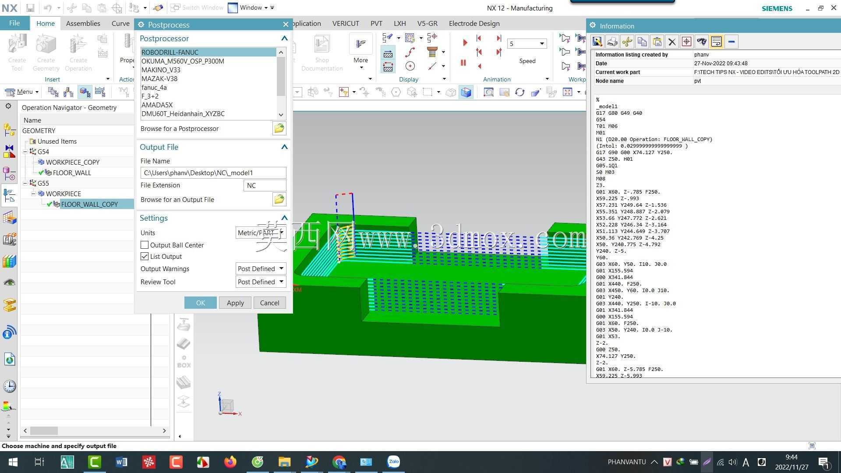Switch to the PVT tab
This screenshot has height=473, width=841.
376,23
